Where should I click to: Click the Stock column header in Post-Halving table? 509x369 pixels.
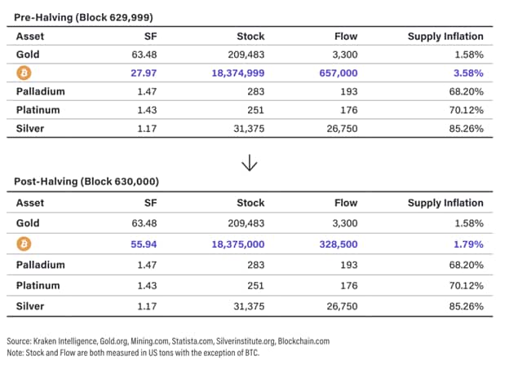[x=250, y=203]
